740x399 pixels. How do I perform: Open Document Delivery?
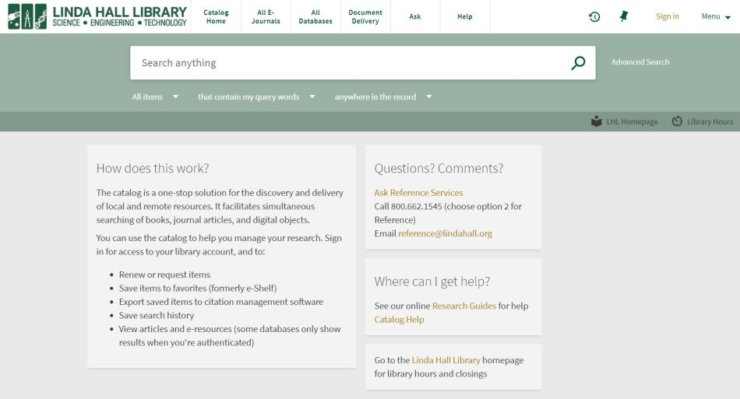pos(365,16)
